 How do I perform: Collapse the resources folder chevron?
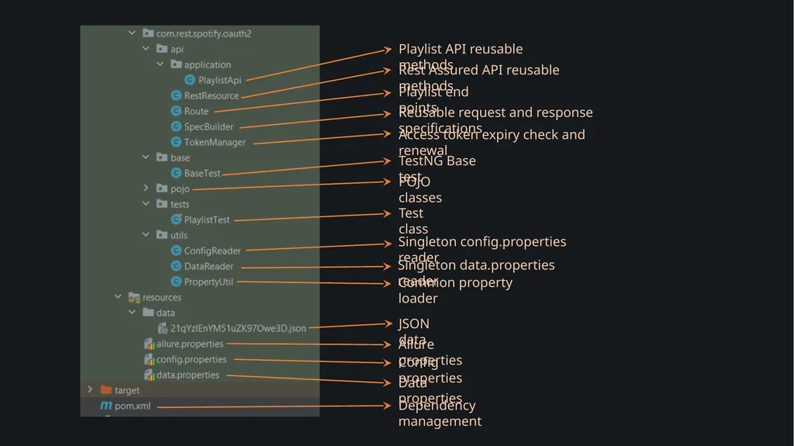[x=118, y=296]
